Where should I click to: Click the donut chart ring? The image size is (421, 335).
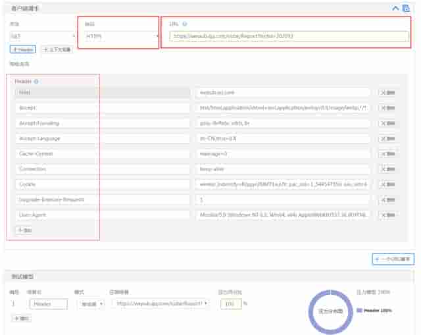click(x=330, y=311)
